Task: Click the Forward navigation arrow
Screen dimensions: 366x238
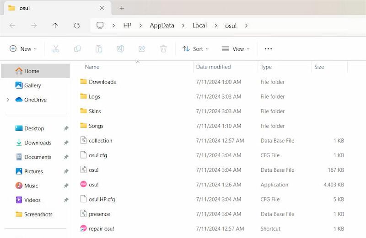Action: (x=34, y=26)
